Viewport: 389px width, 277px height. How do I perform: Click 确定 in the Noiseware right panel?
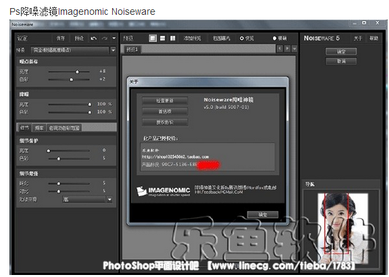click(341, 51)
